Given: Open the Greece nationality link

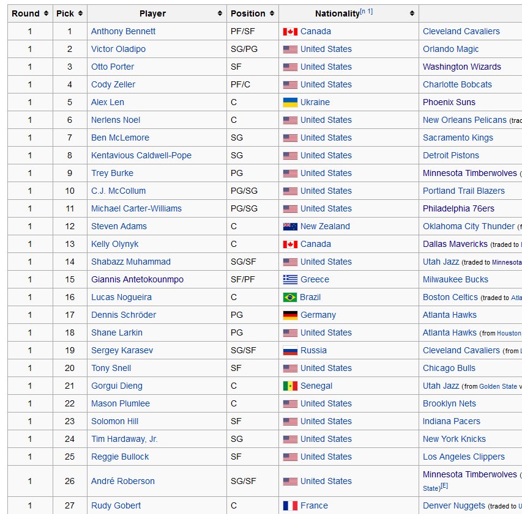Looking at the screenshot, I should coord(315,279).
